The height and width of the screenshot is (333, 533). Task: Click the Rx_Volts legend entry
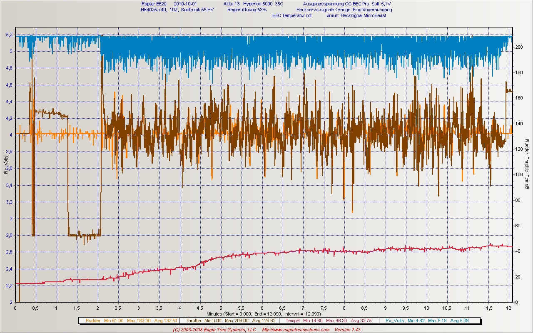click(430, 321)
